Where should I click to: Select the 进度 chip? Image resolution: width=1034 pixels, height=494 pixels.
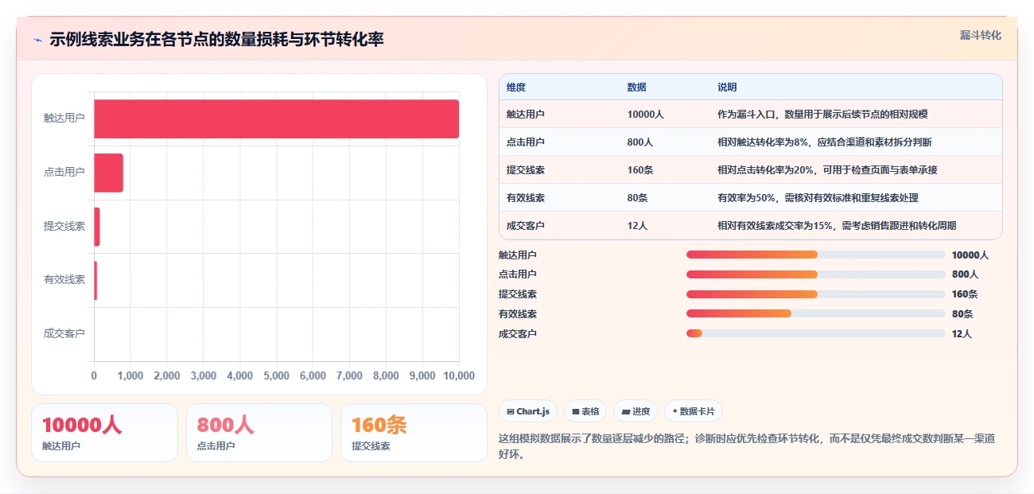pyautogui.click(x=636, y=411)
